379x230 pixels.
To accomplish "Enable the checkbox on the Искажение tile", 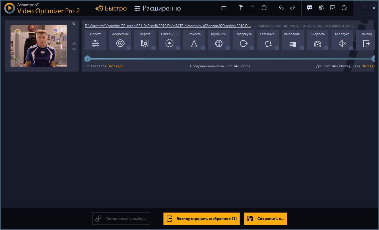I will 129,48.
